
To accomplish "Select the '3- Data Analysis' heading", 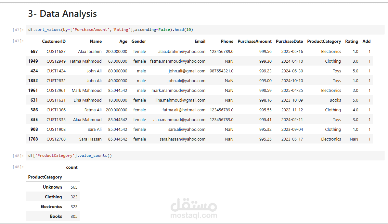I will (62, 14).
